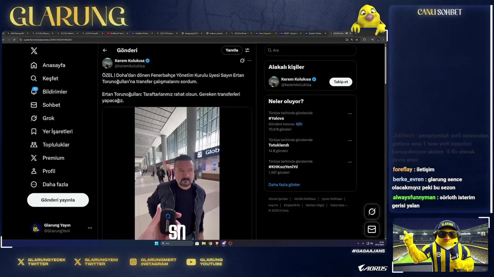This screenshot has height=277, width=494.
Task: Click Grok icon on Kerem Kolukısa post
Action: point(242,61)
